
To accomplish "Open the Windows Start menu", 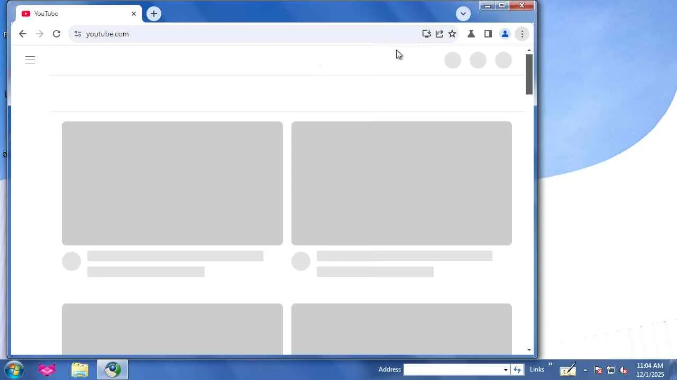I will (13, 369).
